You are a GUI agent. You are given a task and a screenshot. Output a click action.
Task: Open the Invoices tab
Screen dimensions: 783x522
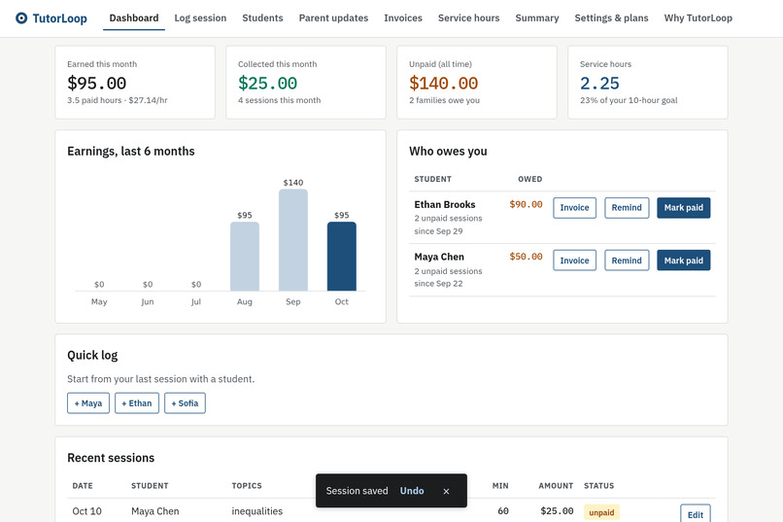[403, 17]
